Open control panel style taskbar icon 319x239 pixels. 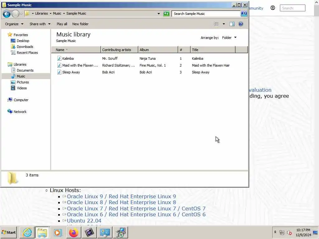tap(105, 232)
